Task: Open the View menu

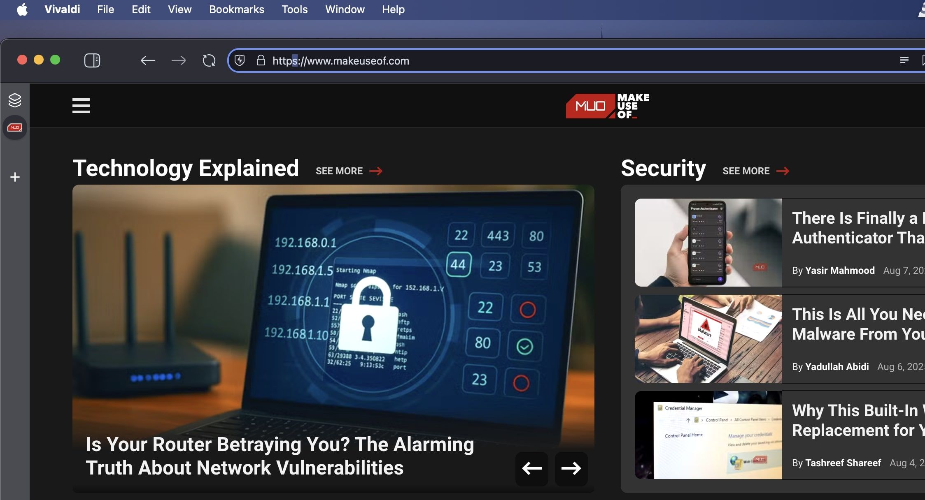Action: click(x=179, y=9)
